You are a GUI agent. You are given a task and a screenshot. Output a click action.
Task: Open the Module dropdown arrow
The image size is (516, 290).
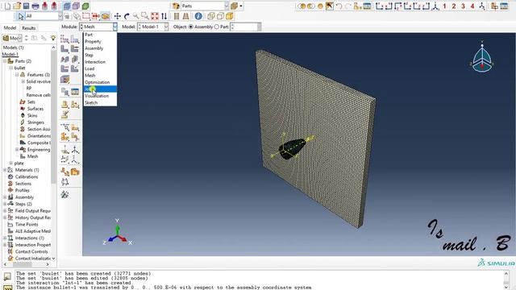[114, 27]
